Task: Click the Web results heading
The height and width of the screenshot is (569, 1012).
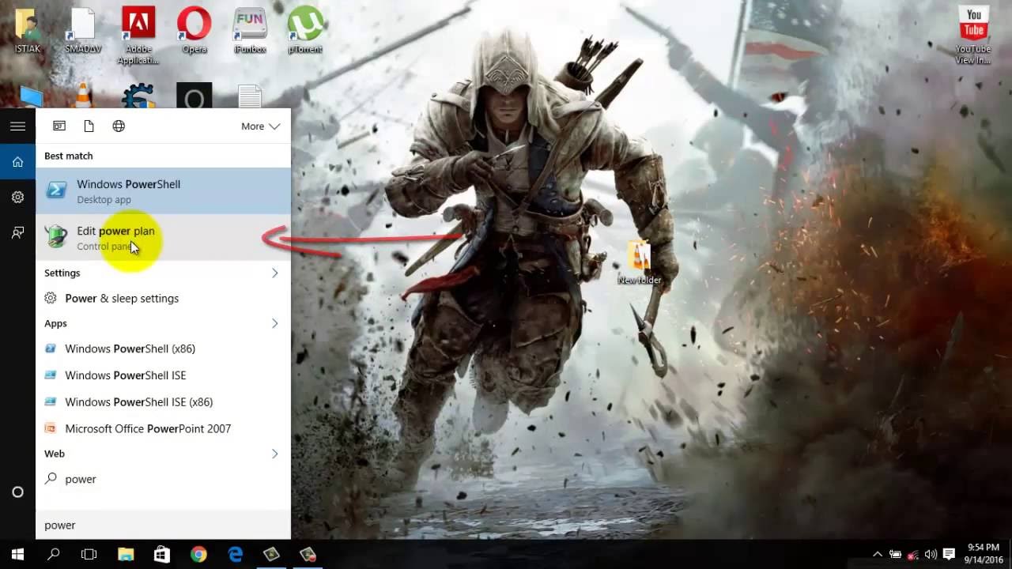Action: 55,454
